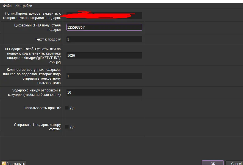Viewport: 243px width, 165px height.
Task: Click the Количество доступных подарков label
Action: pyautogui.click(x=32, y=76)
